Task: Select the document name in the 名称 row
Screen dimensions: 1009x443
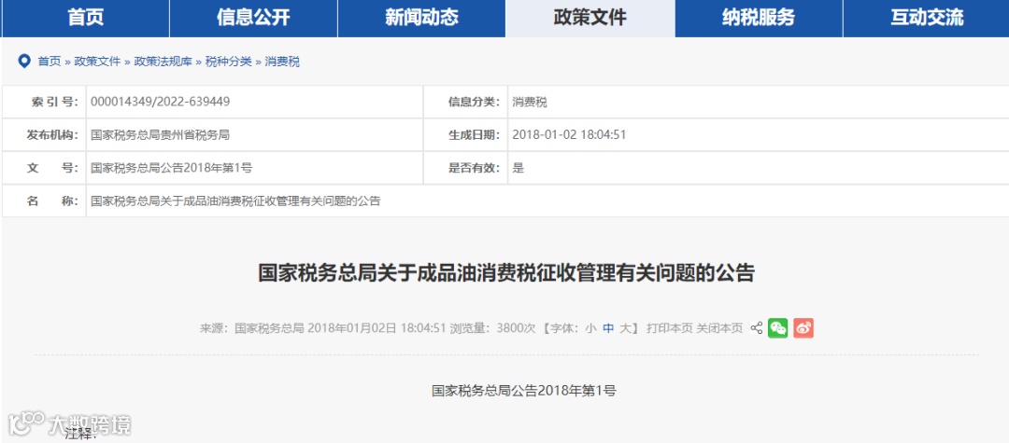Action: click(235, 201)
